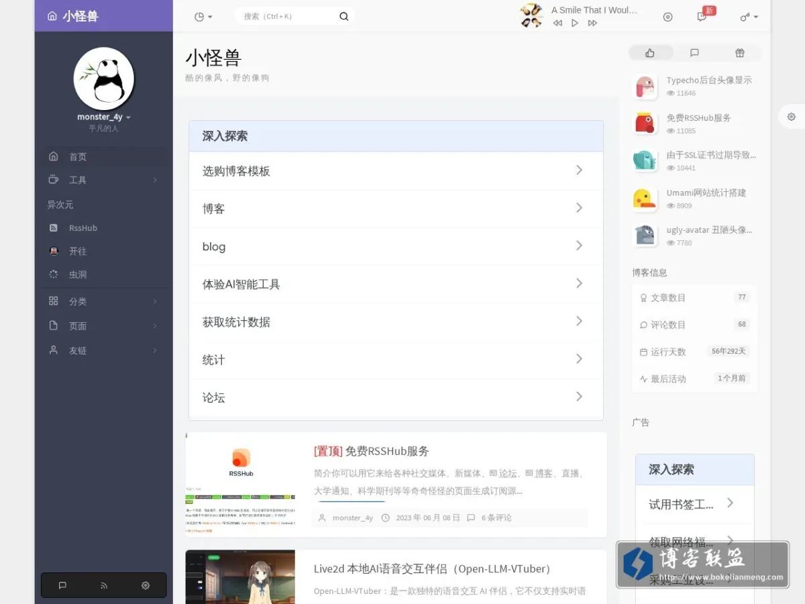Image resolution: width=805 pixels, height=604 pixels.
Task: Open the blog row in 深入探索
Action: [396, 246]
